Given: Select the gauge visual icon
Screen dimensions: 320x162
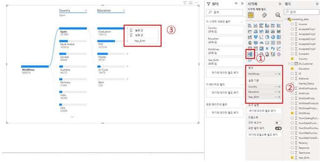Looking at the screenshot, I should [262, 43].
